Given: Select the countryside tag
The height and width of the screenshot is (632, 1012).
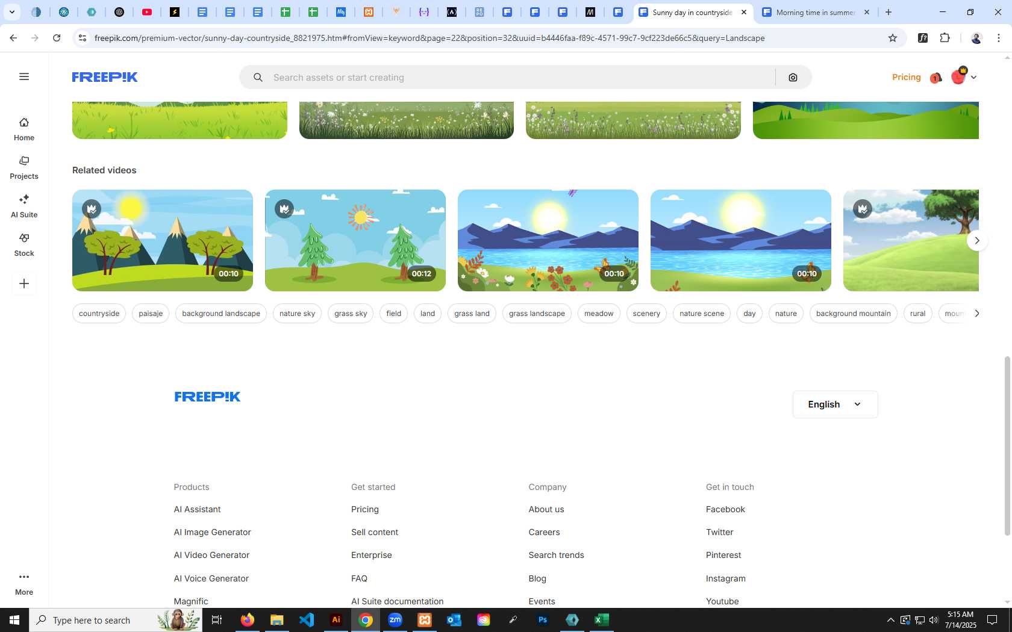Looking at the screenshot, I should coord(99,313).
